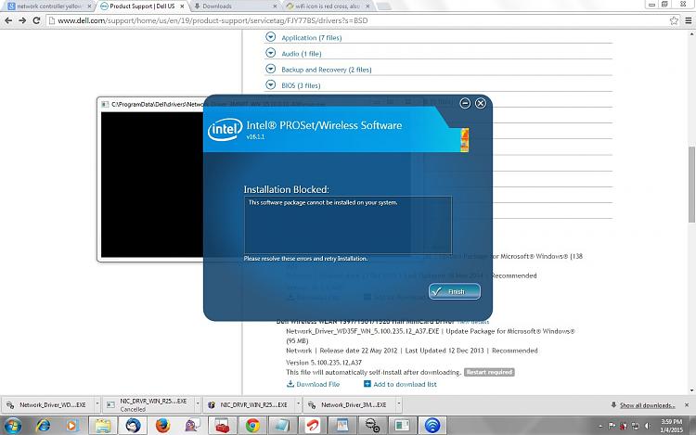The image size is (696, 435).
Task: Expand the Audio (1 file) category
Action: click(270, 53)
